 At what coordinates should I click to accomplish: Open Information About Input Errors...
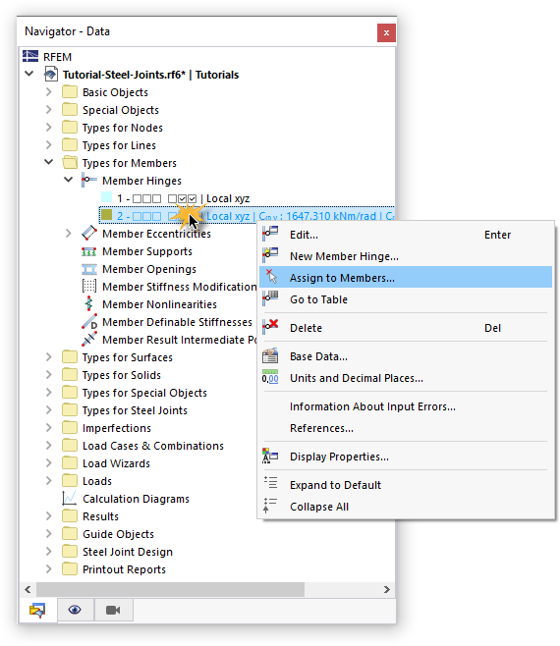406,406
